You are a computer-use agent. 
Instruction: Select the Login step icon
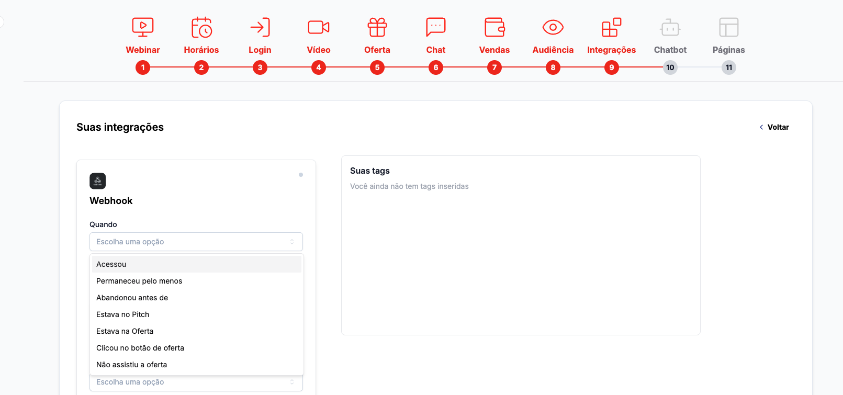(260, 27)
